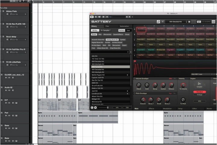The width and height of the screenshot is (217, 145).
Task: Solo the Abbey Plate track
Action: 3,11
